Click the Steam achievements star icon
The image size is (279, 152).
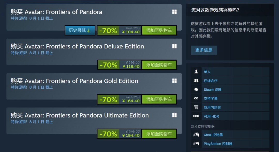tap(196, 89)
